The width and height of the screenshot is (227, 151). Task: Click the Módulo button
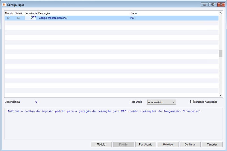point(101,144)
